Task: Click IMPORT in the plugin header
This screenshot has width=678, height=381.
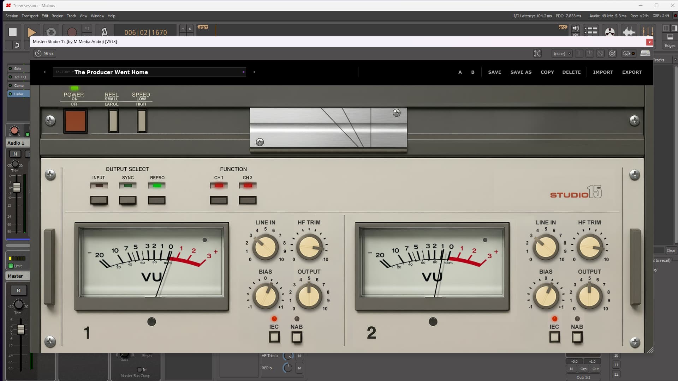Action: click(x=603, y=72)
